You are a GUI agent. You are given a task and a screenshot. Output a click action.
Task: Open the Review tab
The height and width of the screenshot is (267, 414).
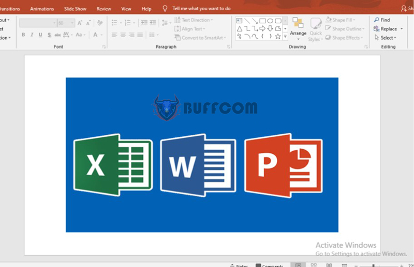tap(104, 9)
